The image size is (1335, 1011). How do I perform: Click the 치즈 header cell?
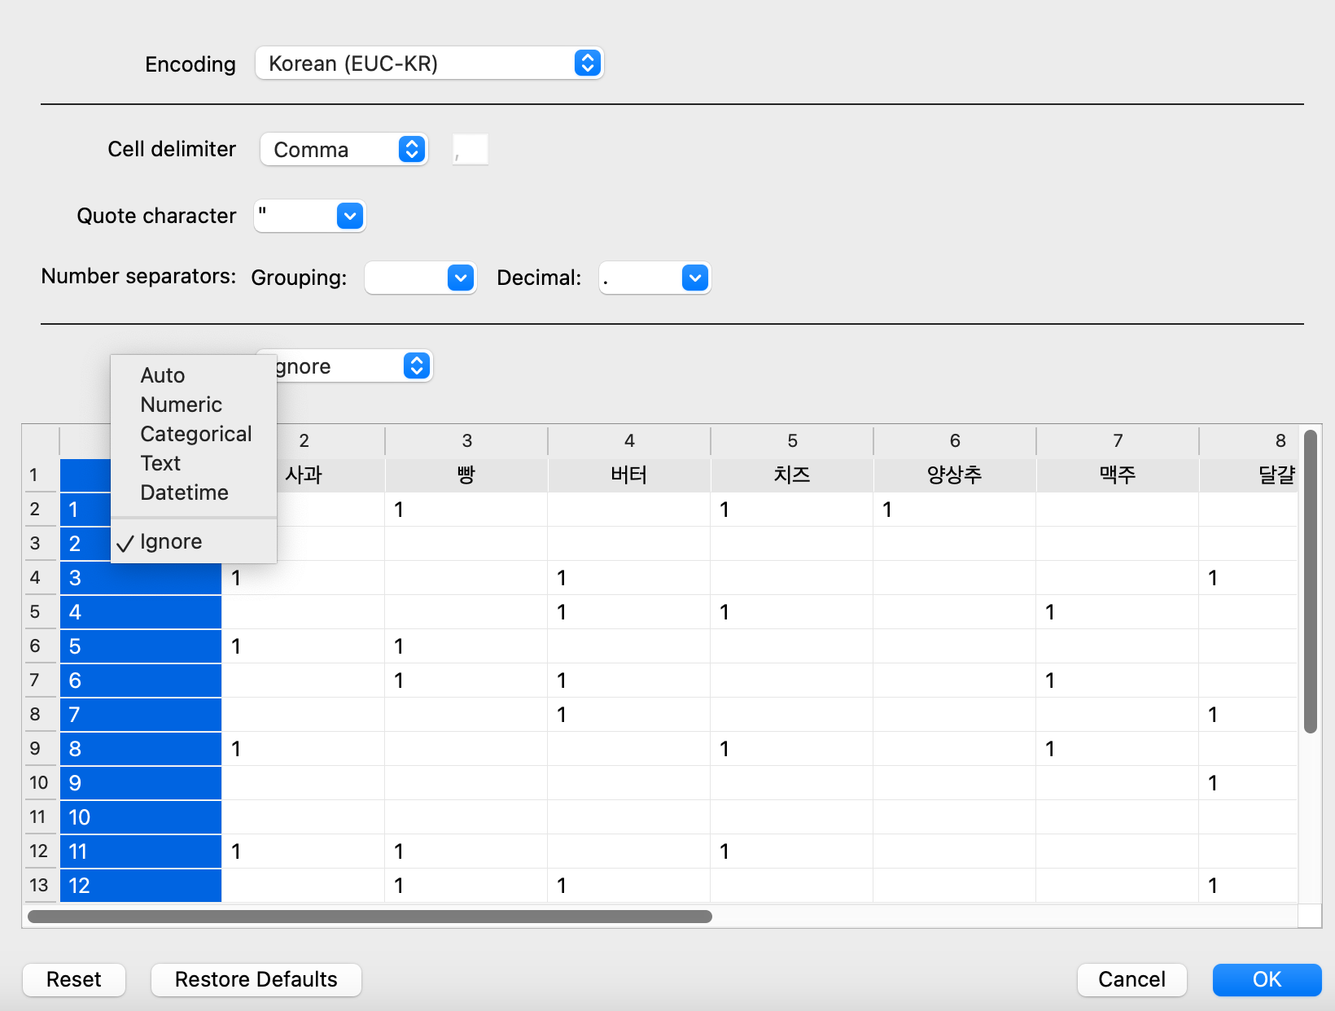[792, 475]
